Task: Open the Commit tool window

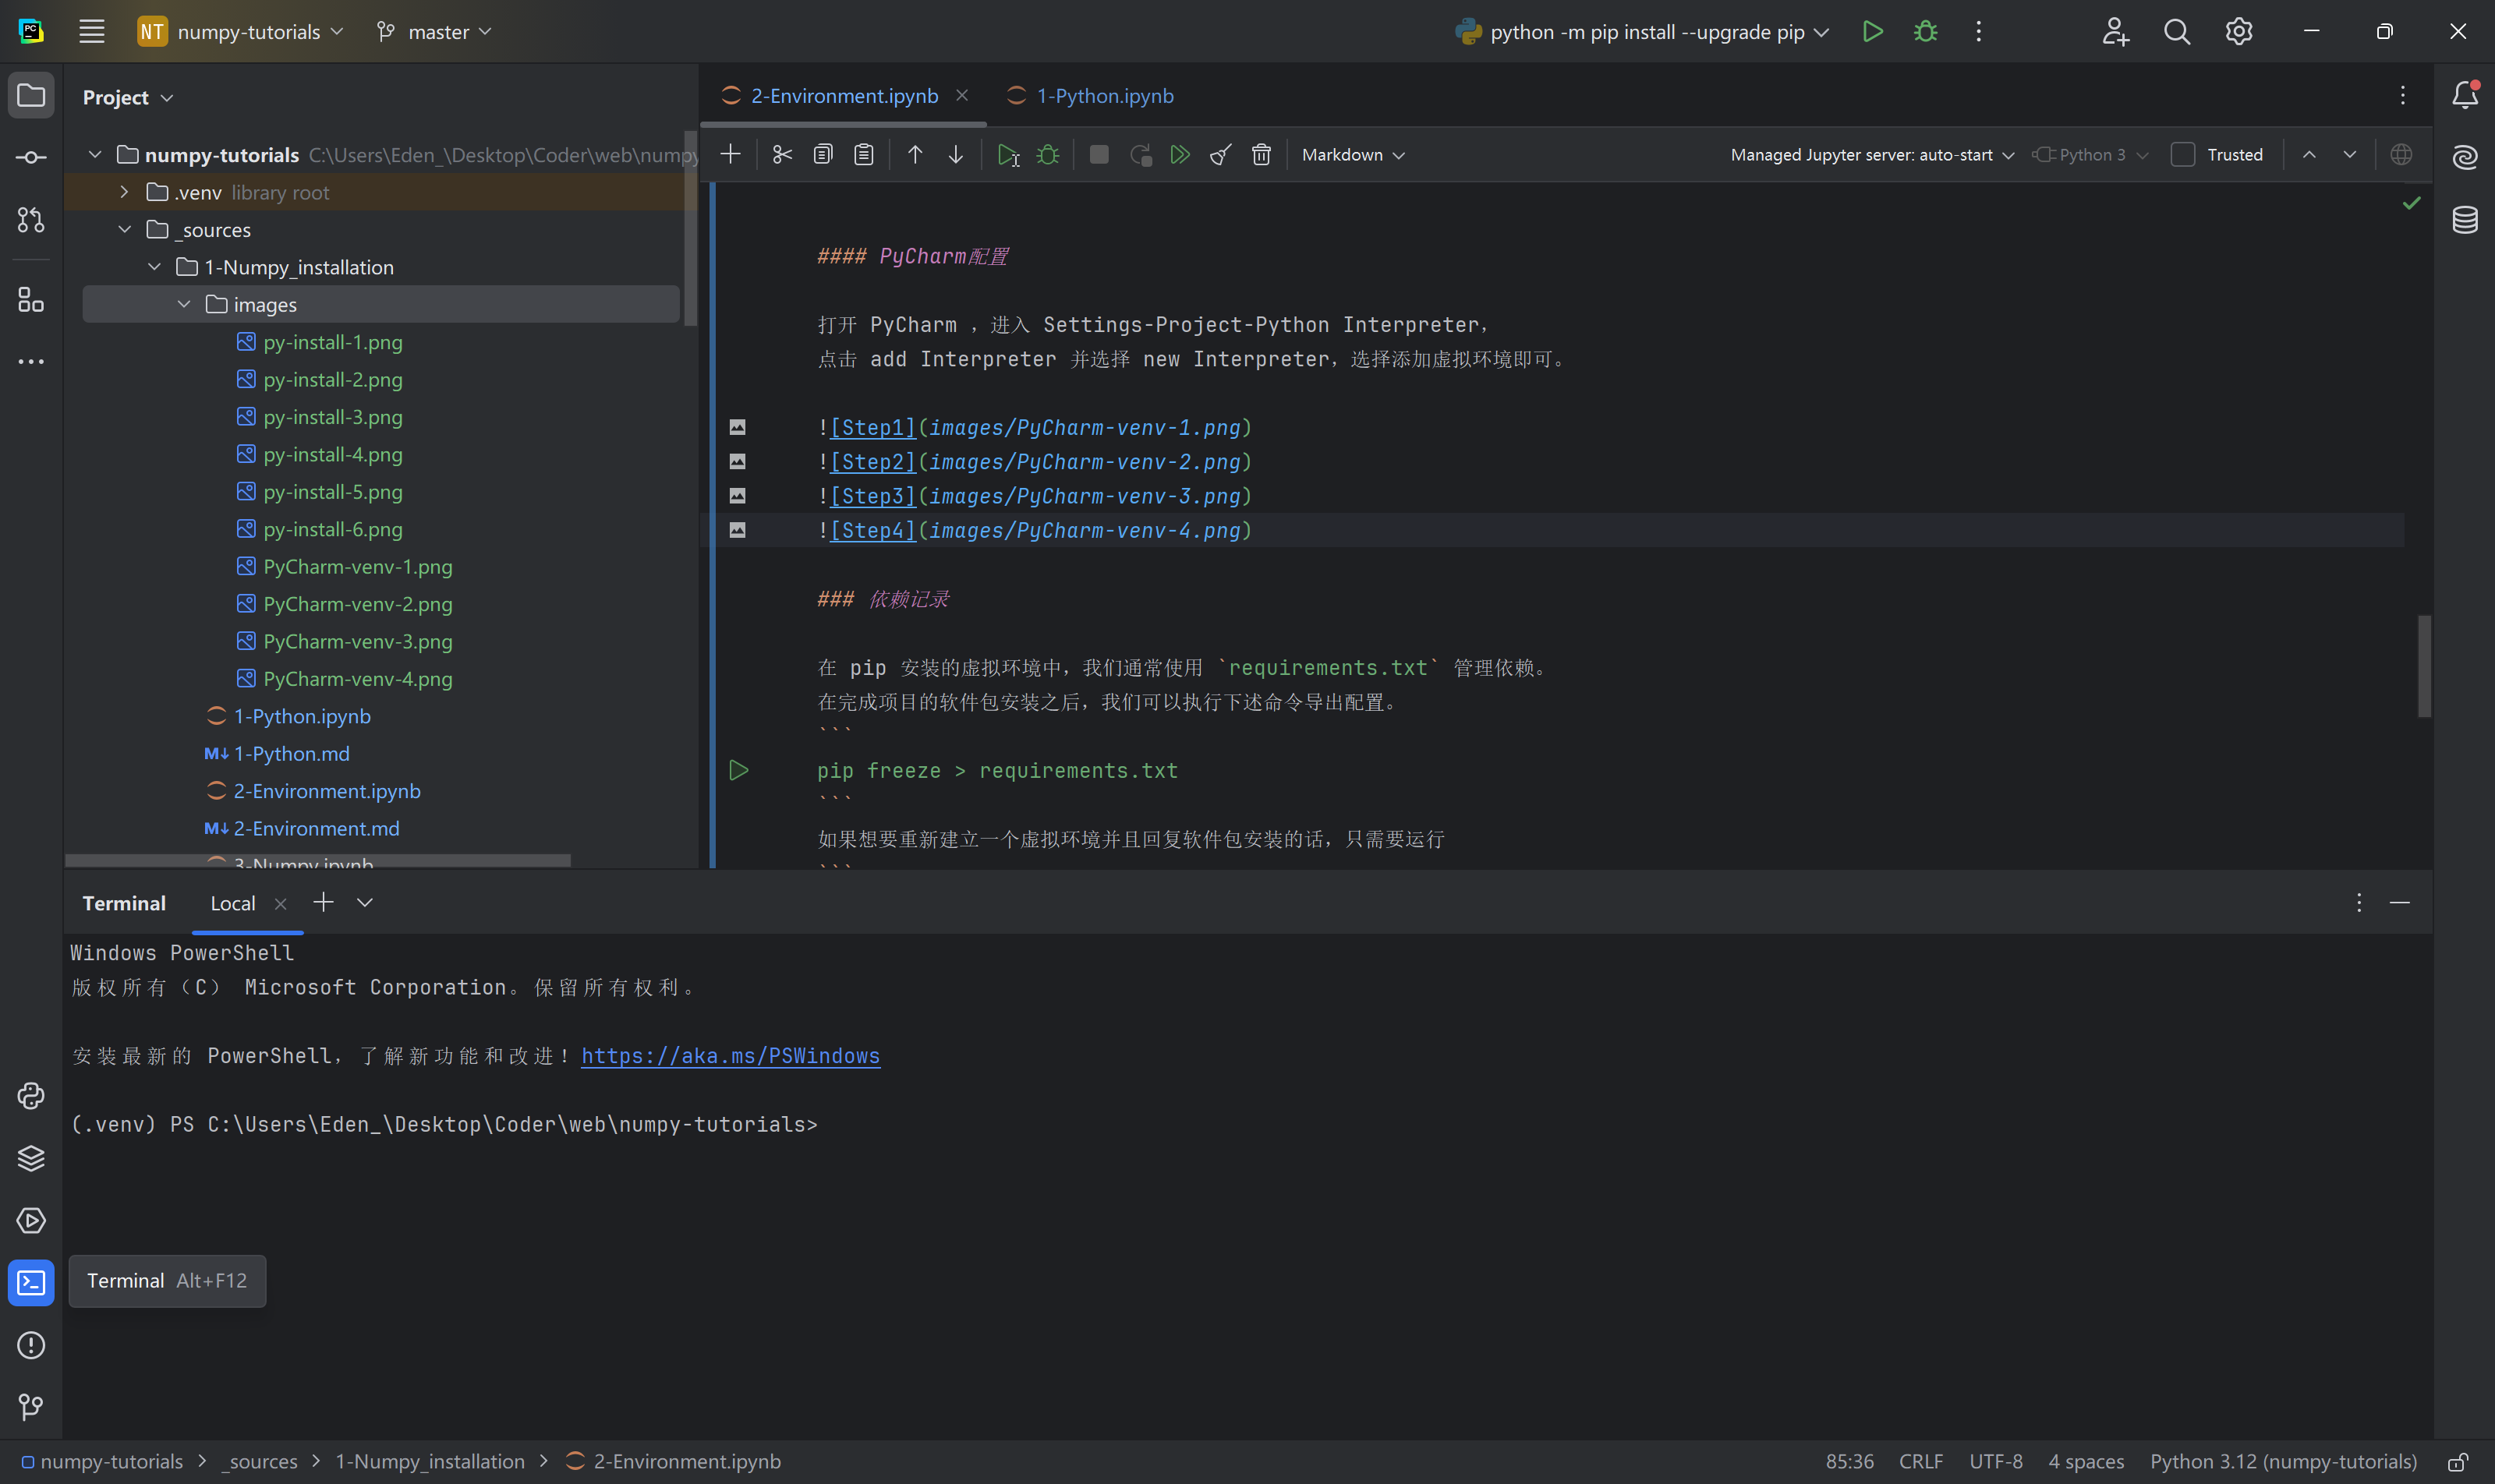Action: point(31,158)
